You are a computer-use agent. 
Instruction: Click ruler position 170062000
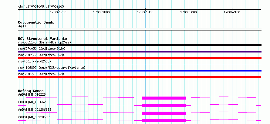pyautogui.click(x=188, y=12)
